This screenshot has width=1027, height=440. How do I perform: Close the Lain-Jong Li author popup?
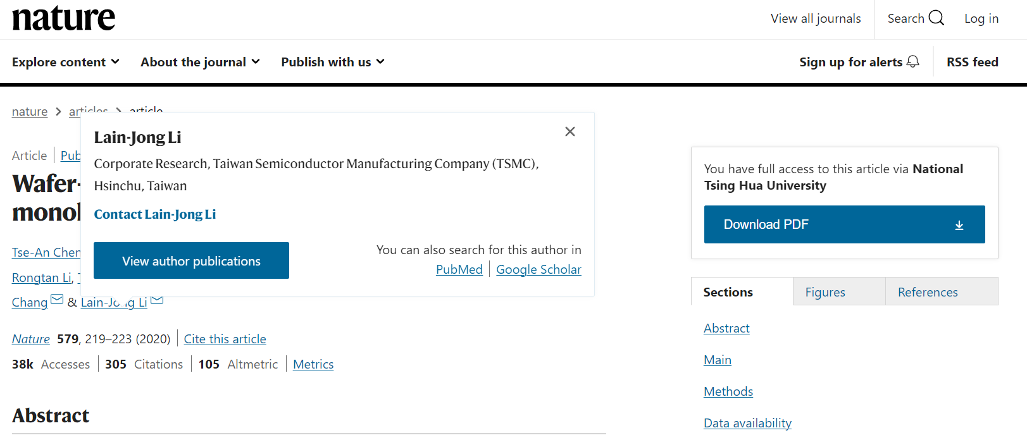pyautogui.click(x=570, y=131)
